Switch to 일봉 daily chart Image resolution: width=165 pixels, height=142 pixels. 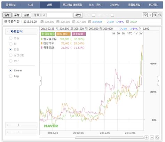click(x=7, y=15)
